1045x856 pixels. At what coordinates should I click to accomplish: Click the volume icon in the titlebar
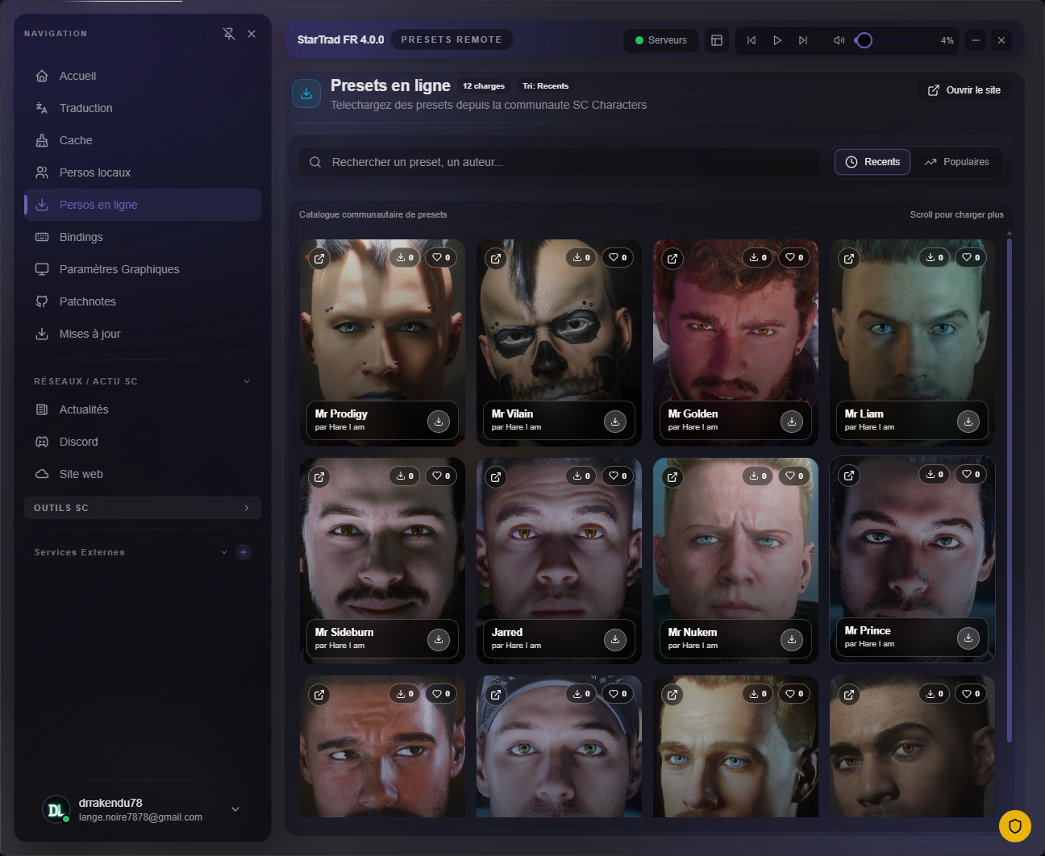pos(839,39)
